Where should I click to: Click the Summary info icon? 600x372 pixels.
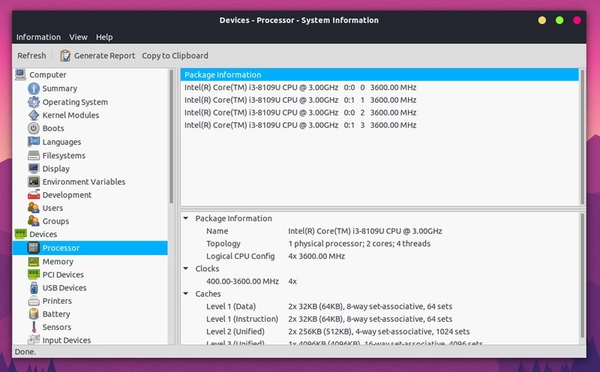point(34,88)
